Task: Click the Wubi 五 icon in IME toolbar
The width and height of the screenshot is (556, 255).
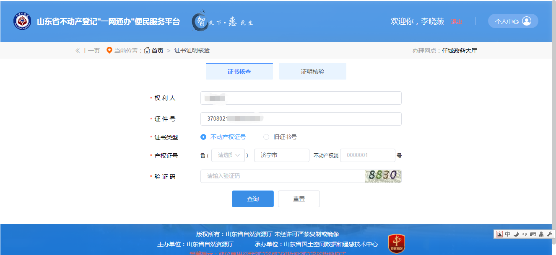Action: pos(499,234)
